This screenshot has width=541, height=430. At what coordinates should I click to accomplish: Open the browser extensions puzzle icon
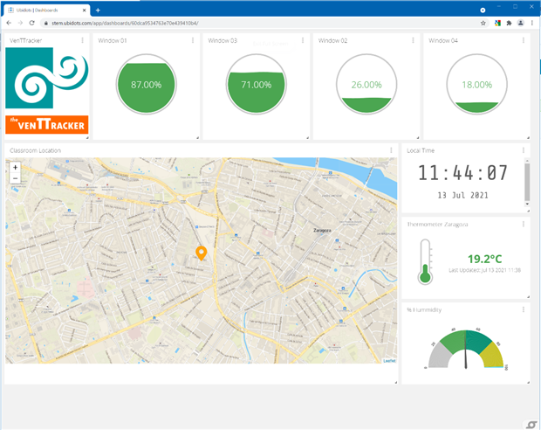[509, 23]
